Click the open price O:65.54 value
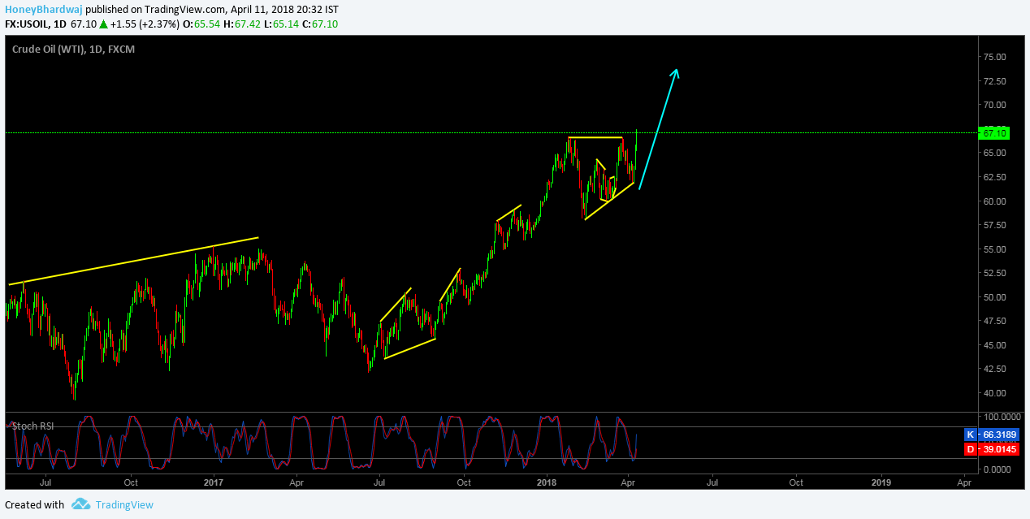 click(x=200, y=24)
